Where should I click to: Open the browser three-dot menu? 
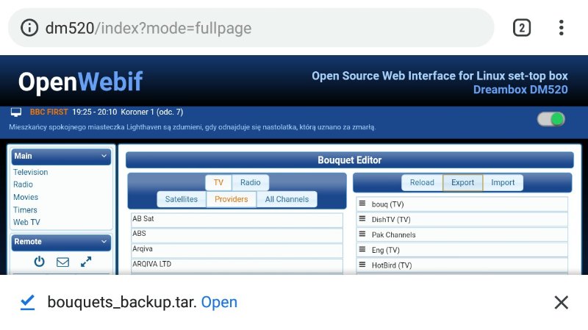pos(561,28)
